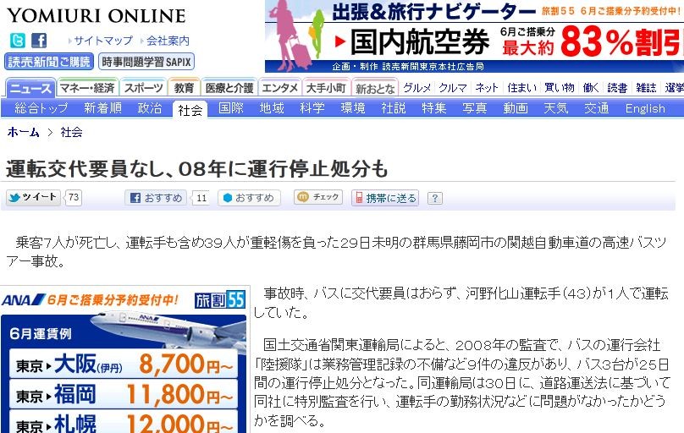
Task: Click the YOMIURI ONLINE logo
Action: pyautogui.click(x=97, y=16)
